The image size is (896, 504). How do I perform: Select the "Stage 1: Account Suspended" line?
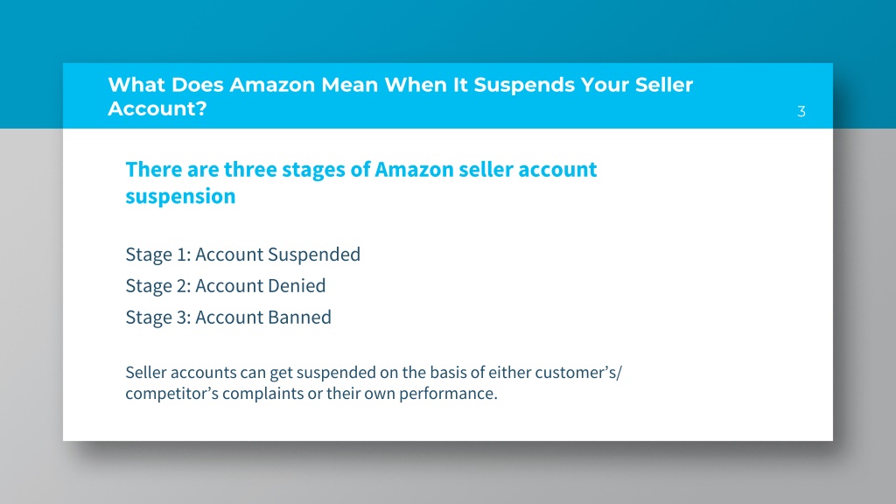point(243,255)
